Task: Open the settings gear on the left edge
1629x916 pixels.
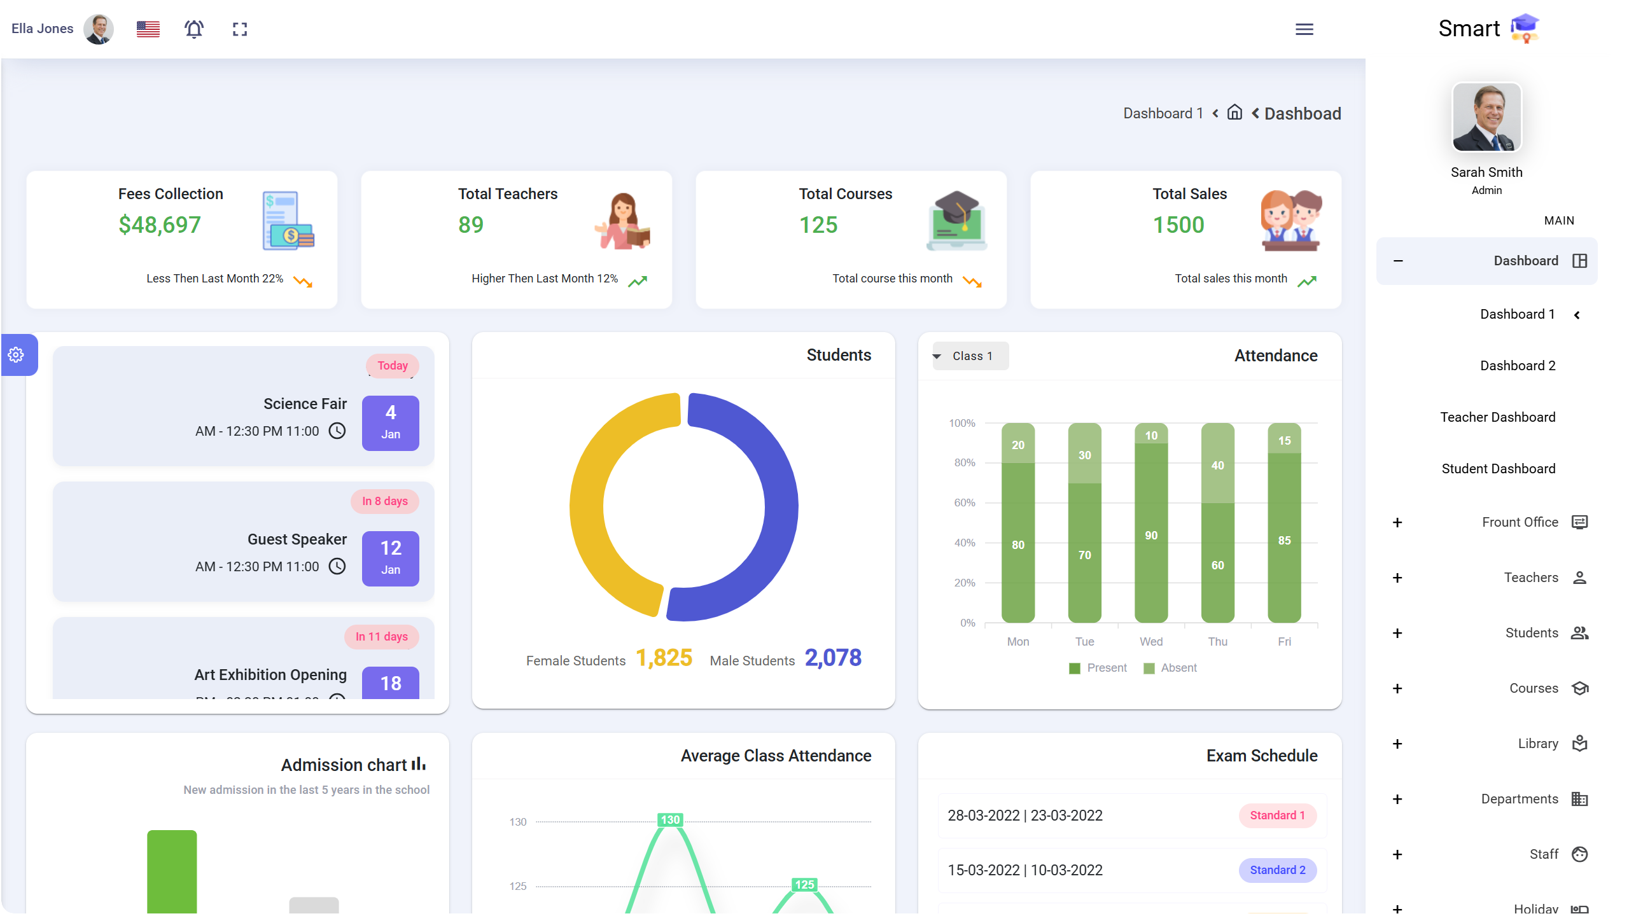Action: pos(15,355)
